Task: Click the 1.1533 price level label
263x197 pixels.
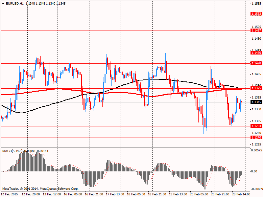Action: point(256,14)
